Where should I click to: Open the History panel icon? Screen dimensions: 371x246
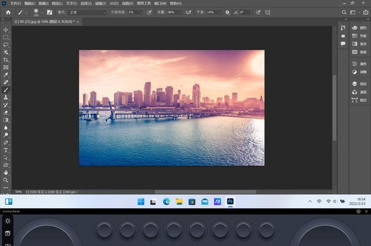tap(343, 28)
